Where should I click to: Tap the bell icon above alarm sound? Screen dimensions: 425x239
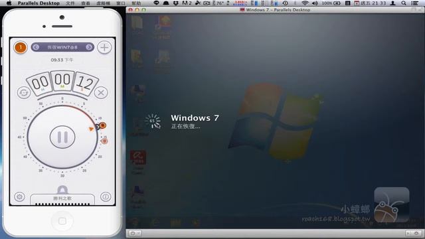point(62,190)
